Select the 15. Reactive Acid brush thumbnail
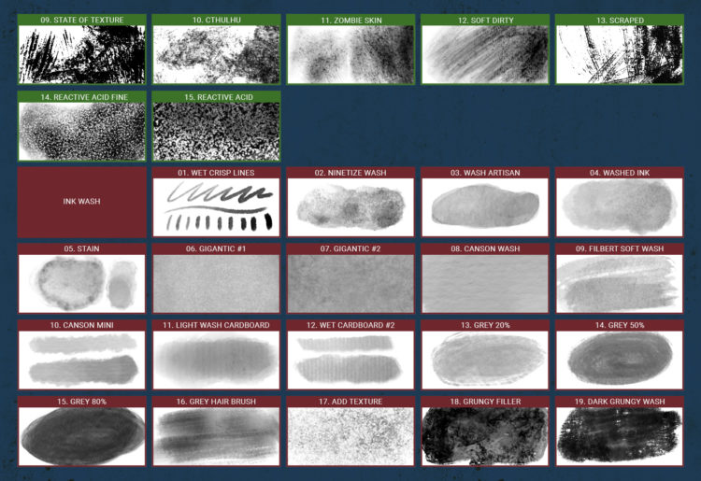 point(217,132)
